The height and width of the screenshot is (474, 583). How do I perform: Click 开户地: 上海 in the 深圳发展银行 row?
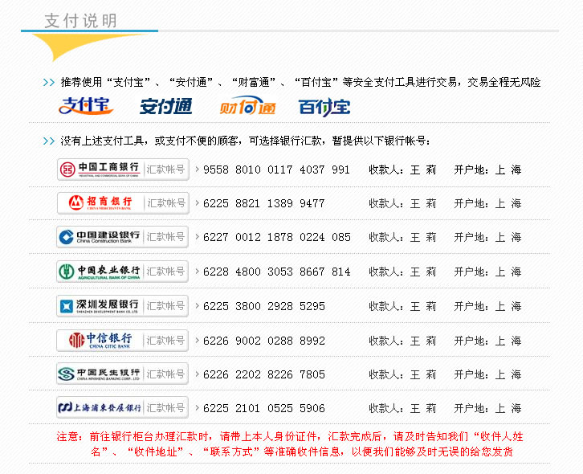pos(487,307)
